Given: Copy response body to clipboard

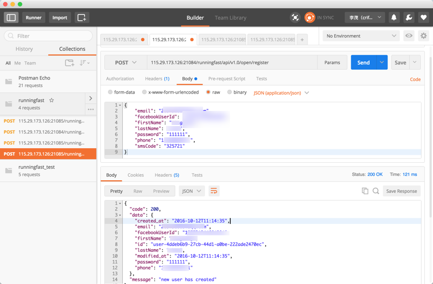Looking at the screenshot, I should (x=365, y=191).
